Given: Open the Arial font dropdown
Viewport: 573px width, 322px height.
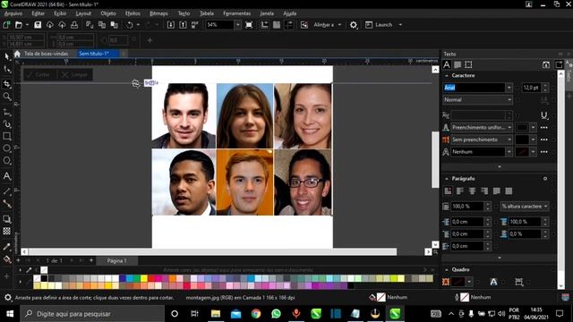Looking at the screenshot, I should point(509,88).
